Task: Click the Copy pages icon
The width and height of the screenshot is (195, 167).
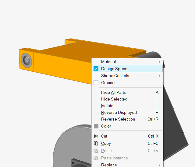Action: 96,143
